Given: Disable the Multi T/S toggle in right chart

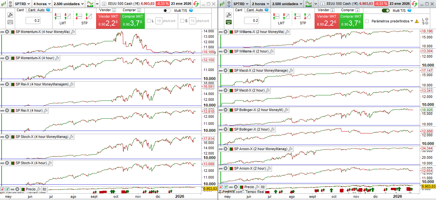Looking at the screenshot, I should [386, 11].
